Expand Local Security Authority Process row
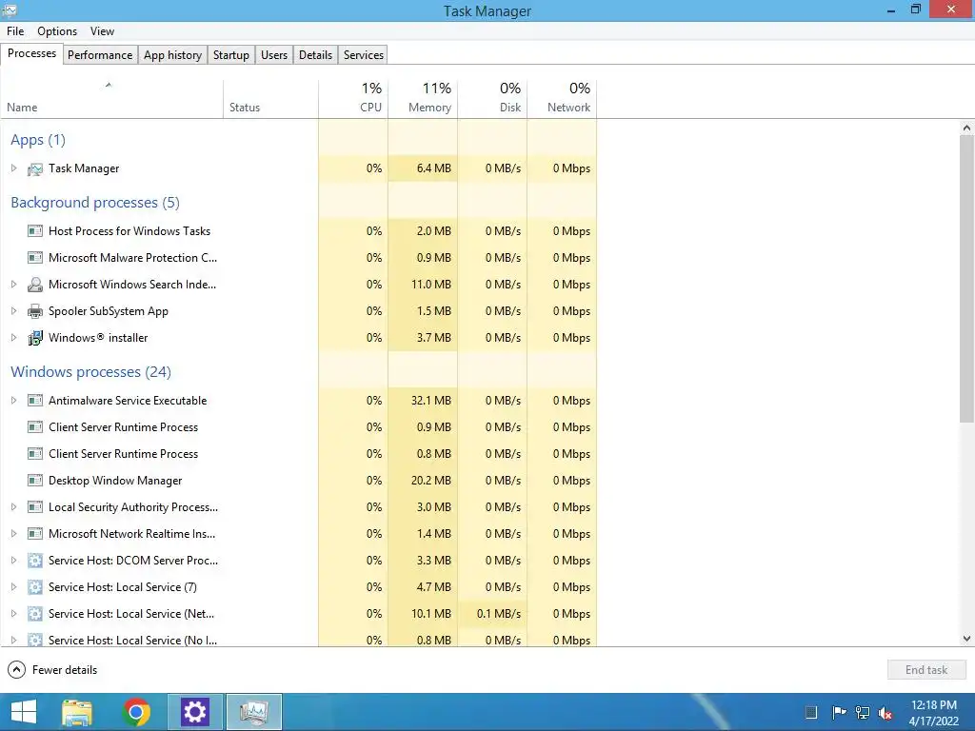 coord(13,507)
